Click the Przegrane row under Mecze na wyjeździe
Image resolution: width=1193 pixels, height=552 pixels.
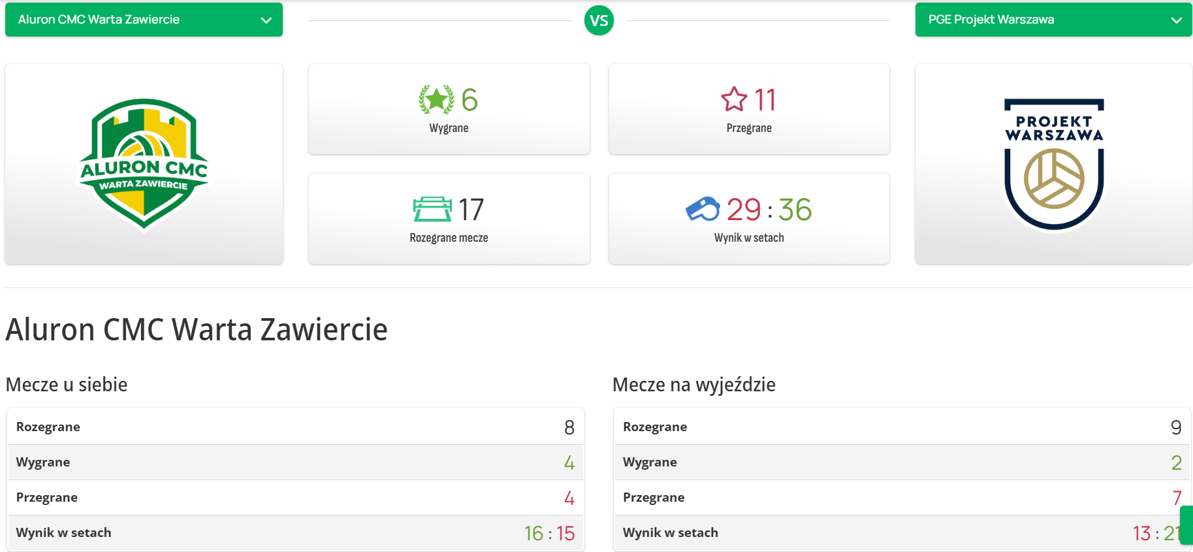coord(901,498)
